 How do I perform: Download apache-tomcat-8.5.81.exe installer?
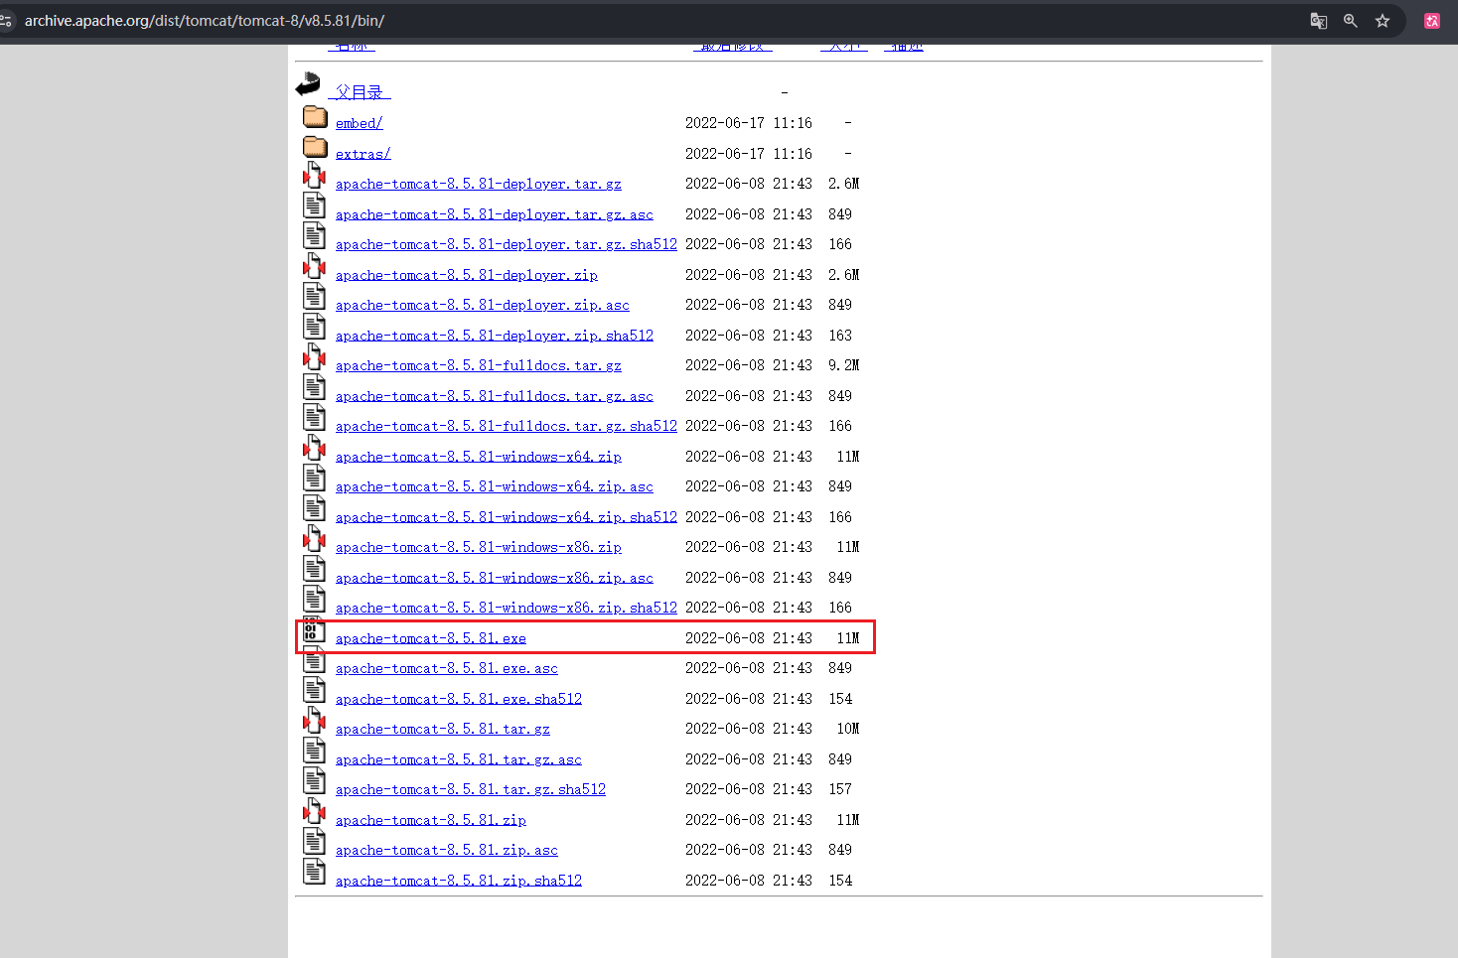[x=430, y=638]
